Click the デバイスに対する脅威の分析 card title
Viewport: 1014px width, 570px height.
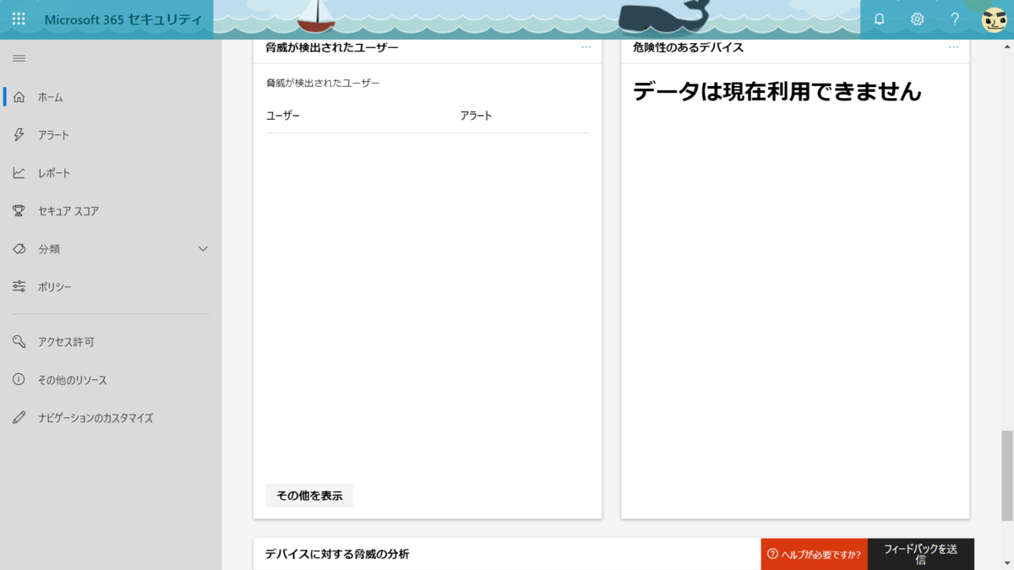point(337,554)
